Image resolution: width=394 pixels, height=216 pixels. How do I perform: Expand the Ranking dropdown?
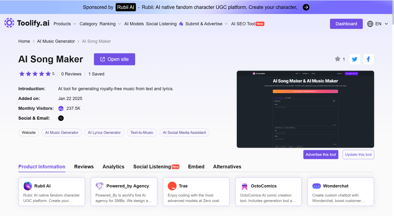(110, 24)
